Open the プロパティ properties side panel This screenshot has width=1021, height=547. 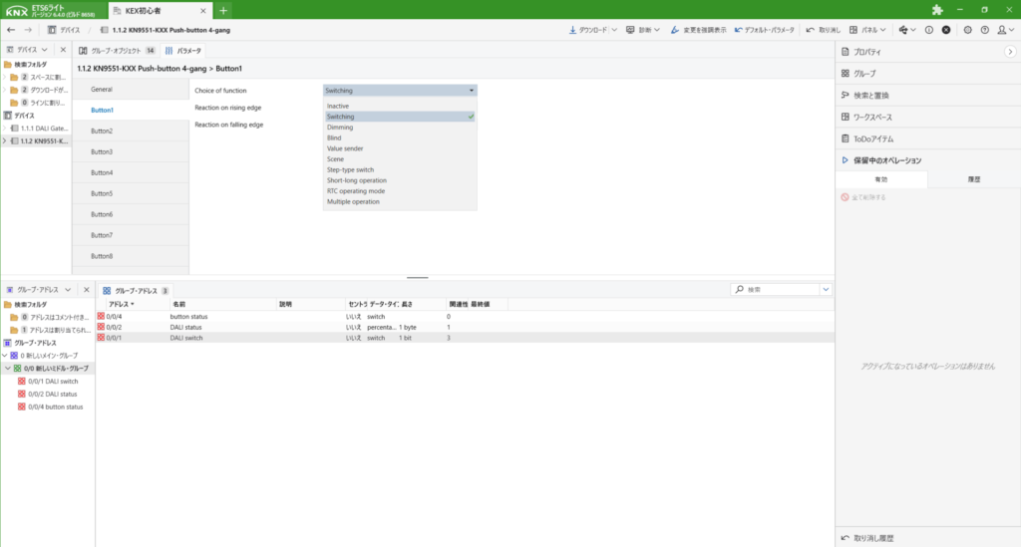pos(866,51)
